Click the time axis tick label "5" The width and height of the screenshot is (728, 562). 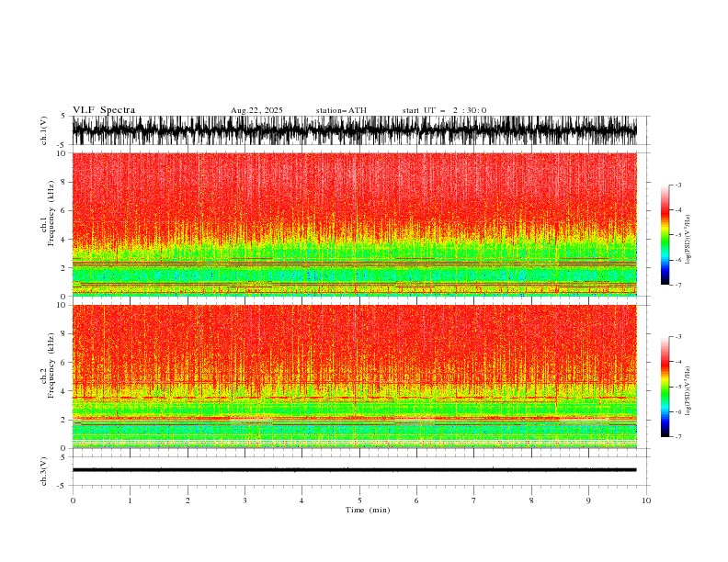pos(359,500)
